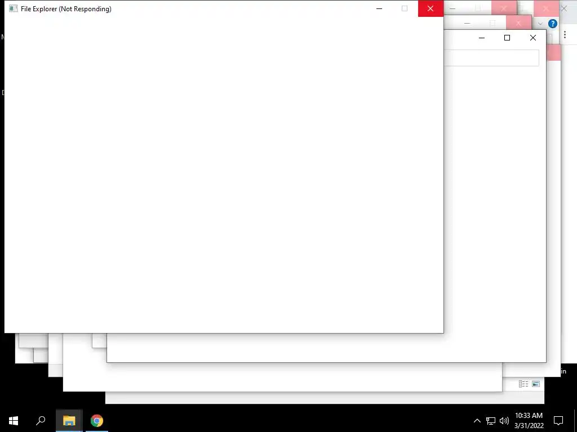Maximize the second window with black caption buttons
577x432 pixels.
(x=507, y=38)
